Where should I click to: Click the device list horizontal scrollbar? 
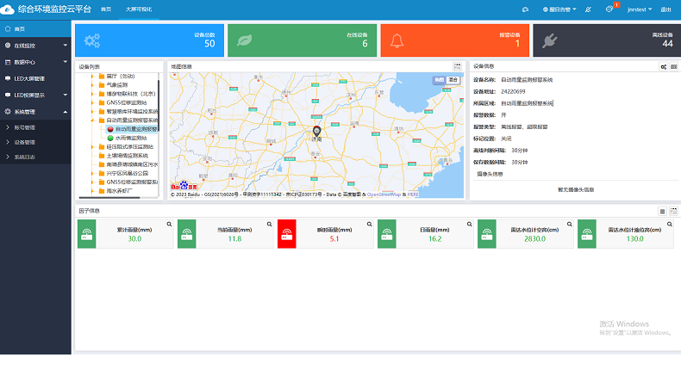109,198
